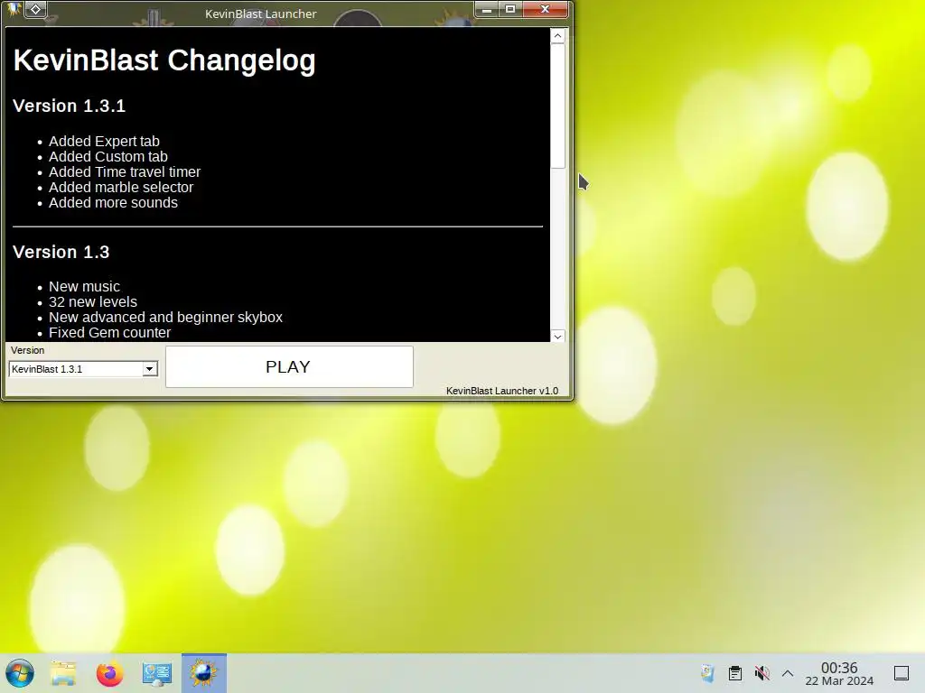Click the 'Added Custom tab' entry

point(108,157)
